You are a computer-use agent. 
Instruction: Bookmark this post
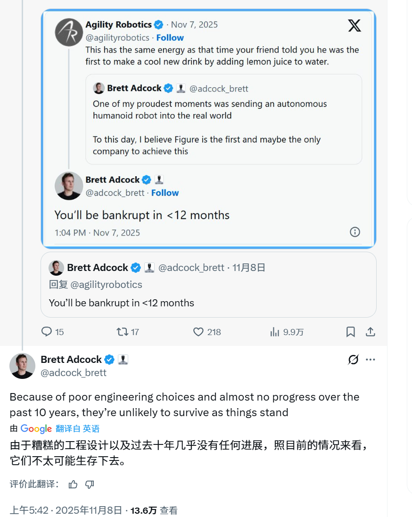pyautogui.click(x=351, y=332)
